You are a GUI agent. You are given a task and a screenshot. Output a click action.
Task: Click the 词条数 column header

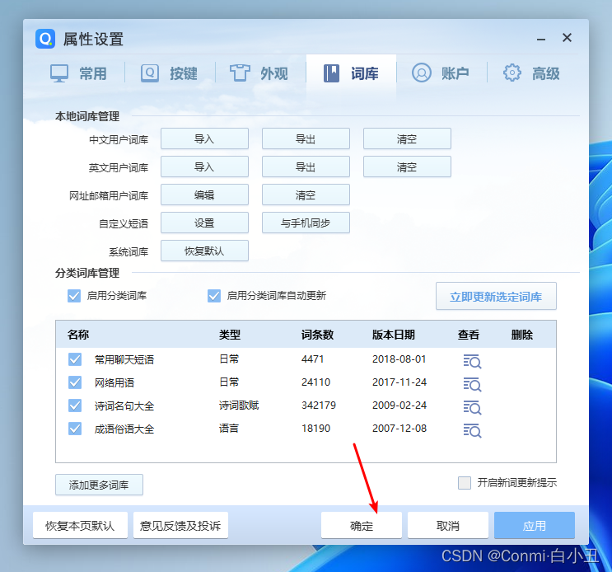(317, 335)
